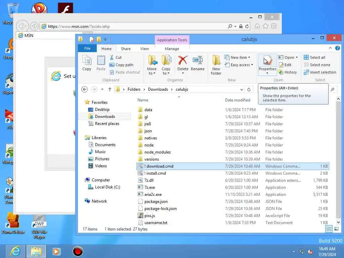This screenshot has width=344, height=258.
Task: Click the Rename icon in ribbon
Action: coord(198,60)
